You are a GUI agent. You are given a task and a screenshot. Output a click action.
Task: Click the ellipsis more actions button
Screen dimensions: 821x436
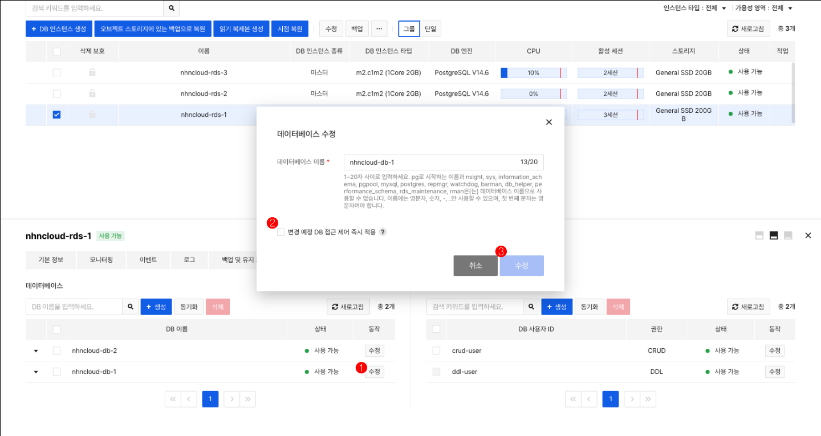[x=379, y=28]
